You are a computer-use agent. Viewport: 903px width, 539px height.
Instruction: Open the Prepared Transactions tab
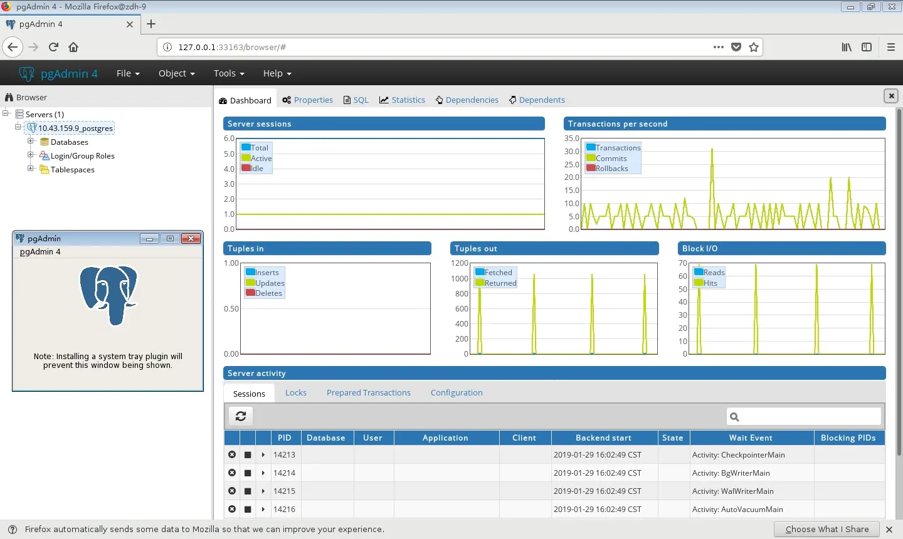pos(369,392)
